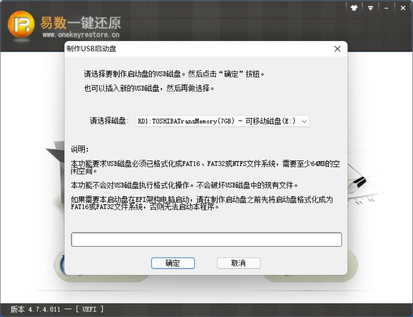Open the title bar dropdown menu icon
The width and height of the screenshot is (413, 317).
pos(370,8)
